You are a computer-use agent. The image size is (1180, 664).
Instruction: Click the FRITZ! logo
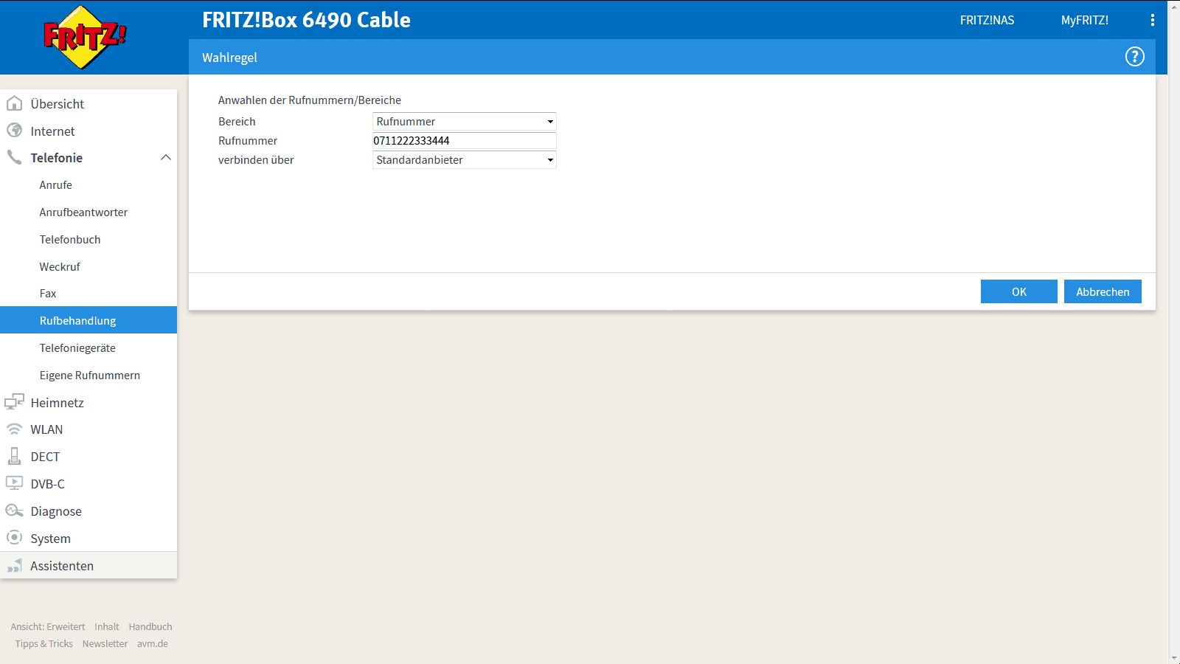tap(85, 37)
